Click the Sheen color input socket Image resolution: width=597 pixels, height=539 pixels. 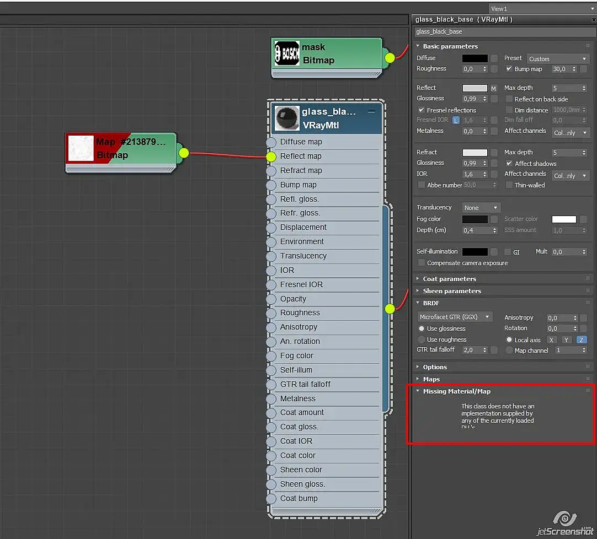pyautogui.click(x=271, y=470)
